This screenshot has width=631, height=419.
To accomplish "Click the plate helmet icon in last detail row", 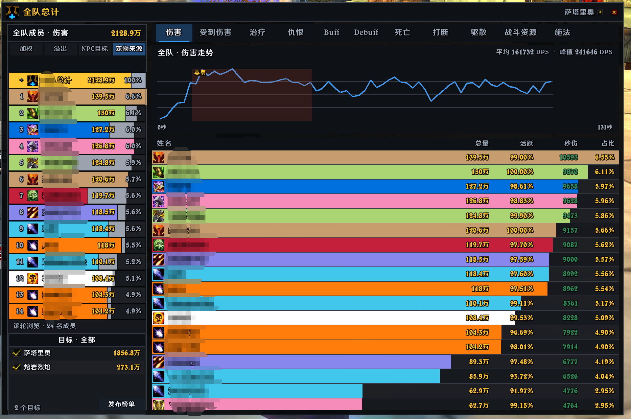I will 159,405.
